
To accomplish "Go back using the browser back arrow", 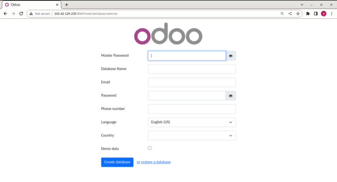I will 5,14.
